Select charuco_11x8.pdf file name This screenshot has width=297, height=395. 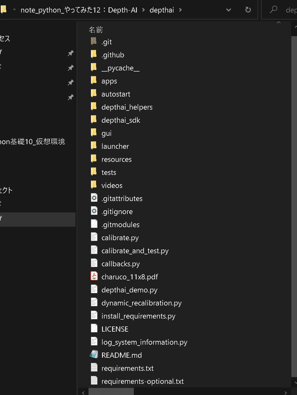130,277
